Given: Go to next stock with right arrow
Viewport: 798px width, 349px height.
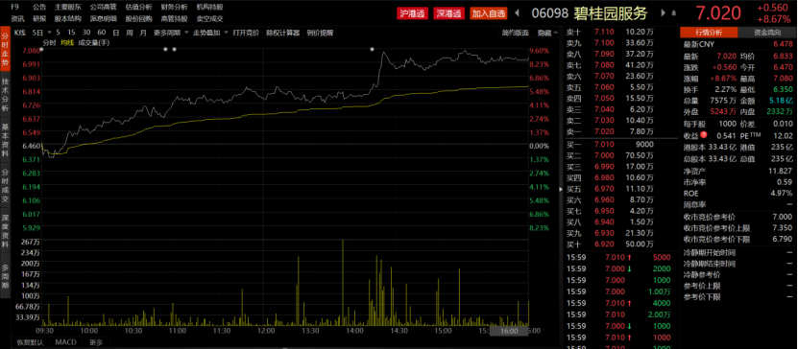Looking at the screenshot, I should pos(664,13).
